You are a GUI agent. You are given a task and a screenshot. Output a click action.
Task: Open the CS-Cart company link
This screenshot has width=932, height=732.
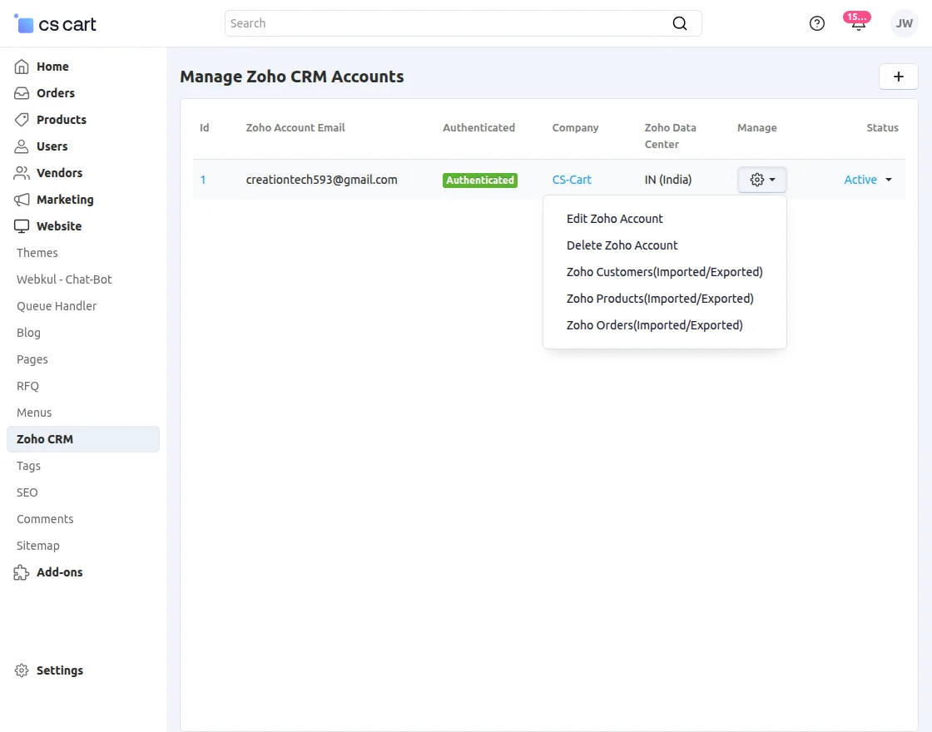click(x=572, y=179)
